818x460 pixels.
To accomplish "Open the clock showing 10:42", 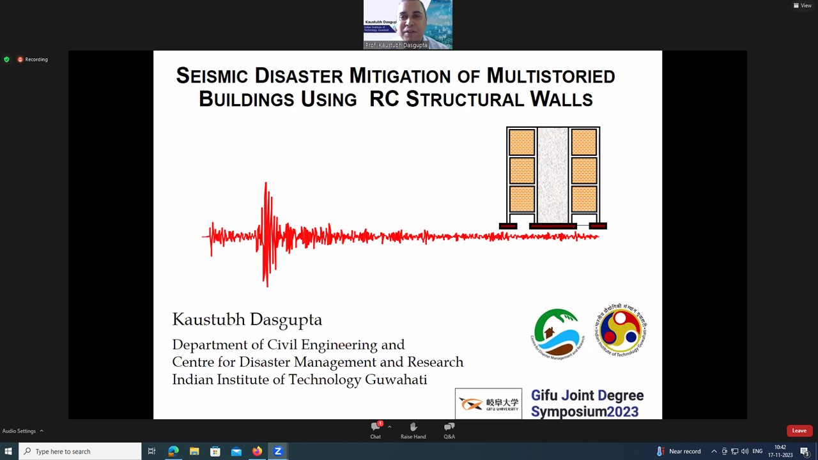I will pos(780,451).
